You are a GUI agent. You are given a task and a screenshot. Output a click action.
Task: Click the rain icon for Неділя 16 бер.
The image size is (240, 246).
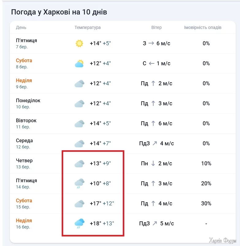(x=79, y=224)
